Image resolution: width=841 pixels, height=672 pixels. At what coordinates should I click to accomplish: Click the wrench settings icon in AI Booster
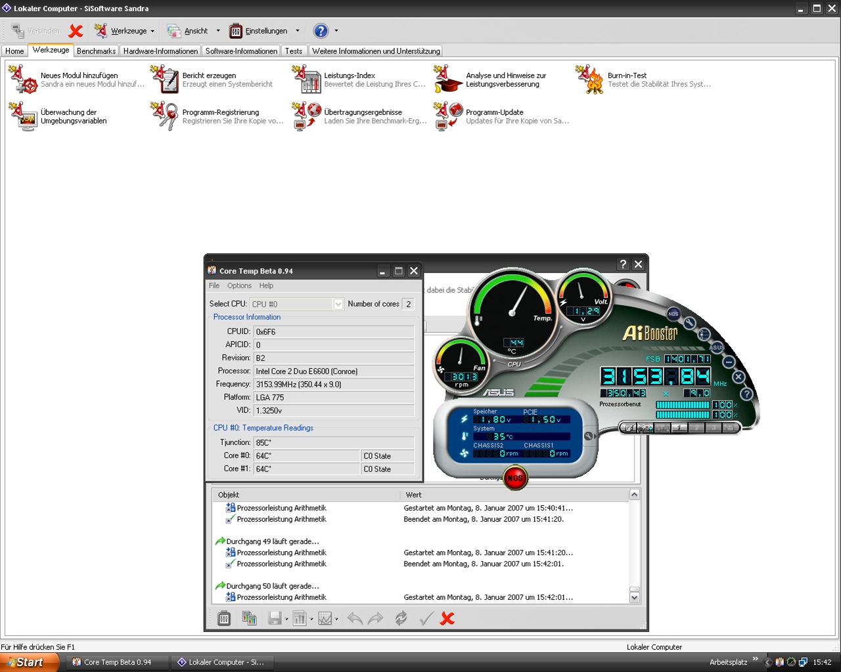click(x=689, y=323)
